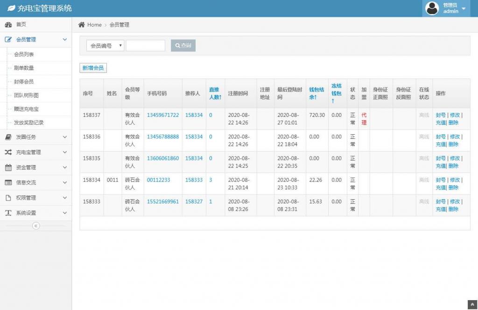Click the list icon beside 信息交流
Viewport: 478px width, 310px height.
click(8, 182)
